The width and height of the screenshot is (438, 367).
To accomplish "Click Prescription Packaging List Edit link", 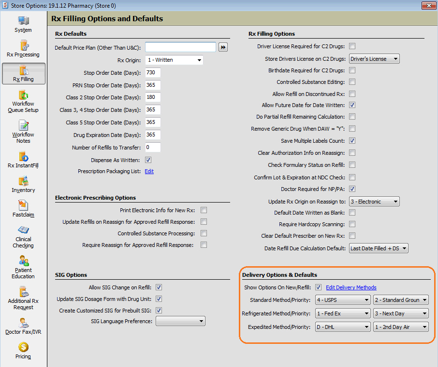I will pos(149,171).
